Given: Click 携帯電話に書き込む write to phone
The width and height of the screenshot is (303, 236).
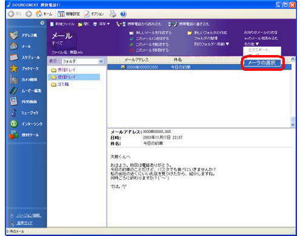Looking at the screenshot, I should point(189,24).
